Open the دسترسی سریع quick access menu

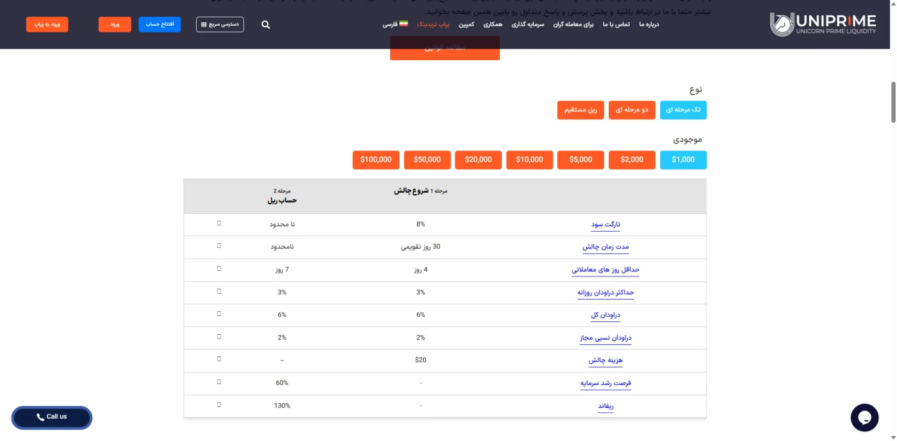[x=220, y=24]
